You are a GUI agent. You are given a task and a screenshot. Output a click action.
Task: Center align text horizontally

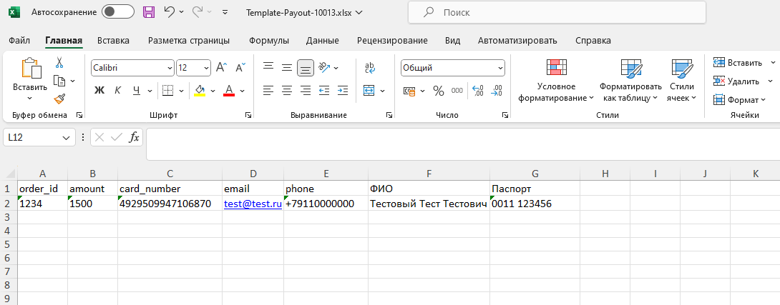pos(287,91)
